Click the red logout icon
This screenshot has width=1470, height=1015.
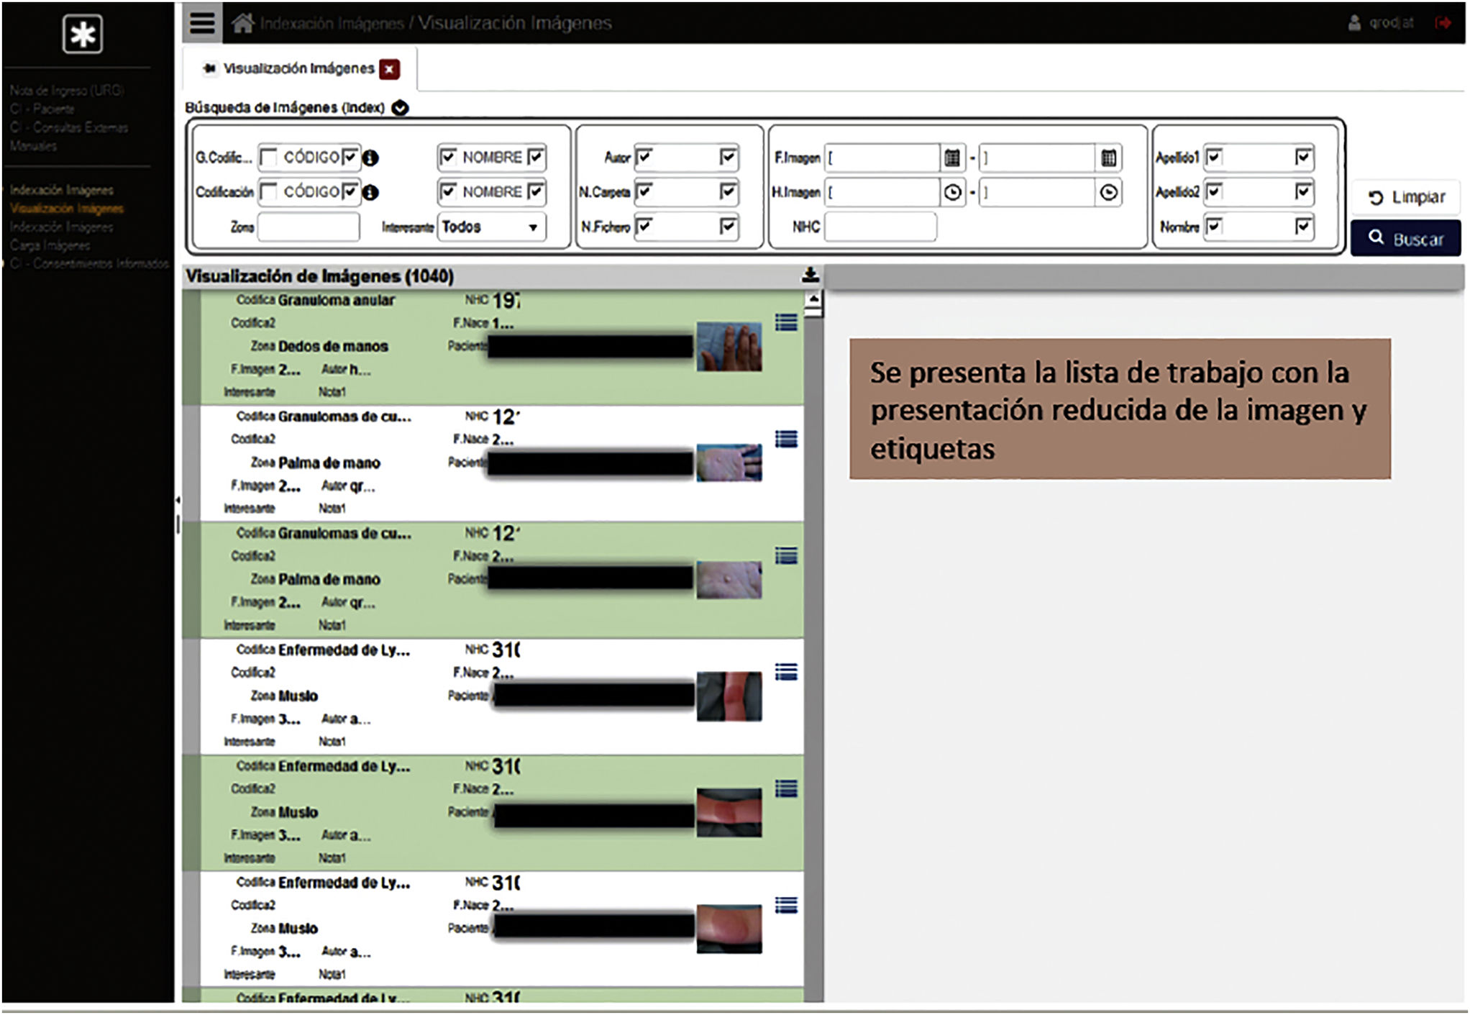pyautogui.click(x=1443, y=23)
